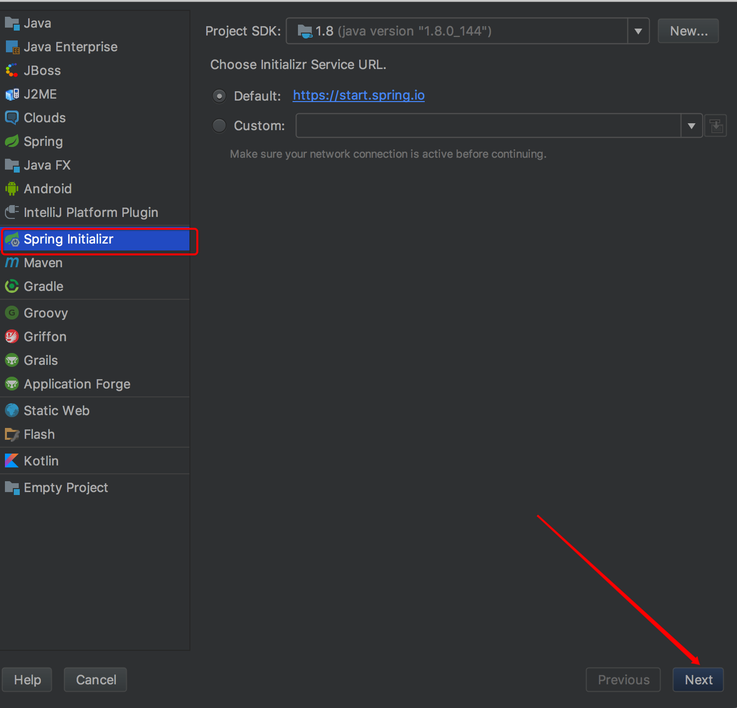Open the Project SDK dropdown arrow

click(638, 31)
